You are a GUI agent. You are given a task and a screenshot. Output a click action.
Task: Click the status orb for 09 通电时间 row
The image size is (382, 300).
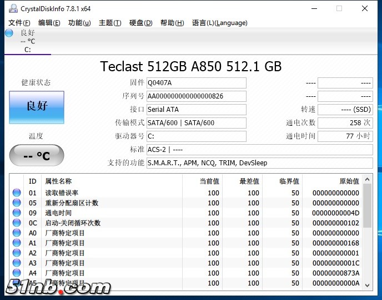(17, 213)
